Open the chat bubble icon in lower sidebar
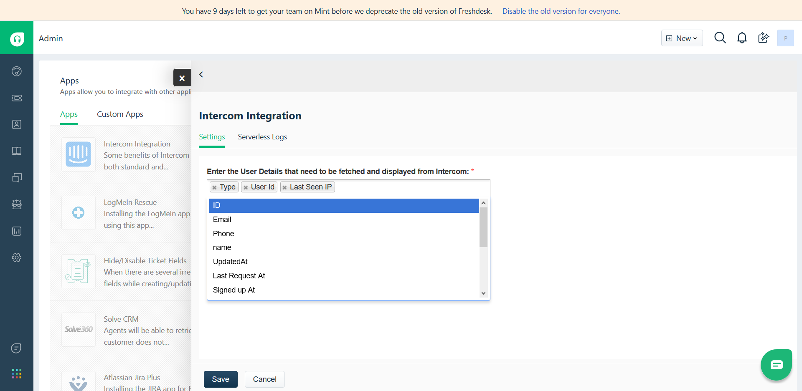 tap(16, 348)
